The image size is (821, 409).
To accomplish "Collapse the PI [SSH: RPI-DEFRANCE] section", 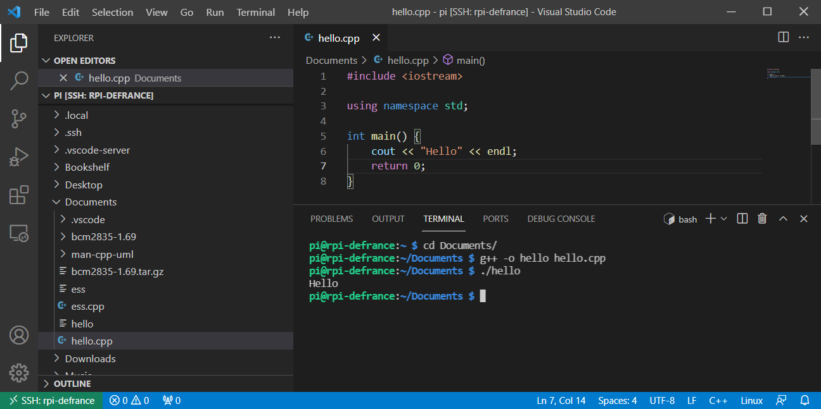I will [x=165, y=95].
